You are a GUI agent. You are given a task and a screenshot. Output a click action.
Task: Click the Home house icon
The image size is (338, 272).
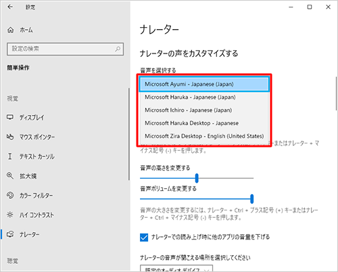tap(10, 30)
